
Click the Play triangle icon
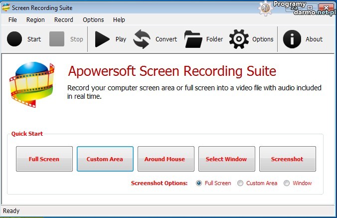pyautogui.click(x=103, y=39)
